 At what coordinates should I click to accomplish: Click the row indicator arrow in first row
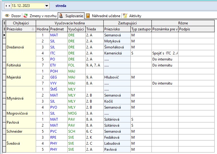tap(4, 35)
